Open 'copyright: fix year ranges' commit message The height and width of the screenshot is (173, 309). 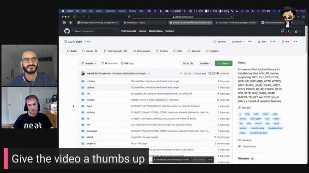pos(145,137)
